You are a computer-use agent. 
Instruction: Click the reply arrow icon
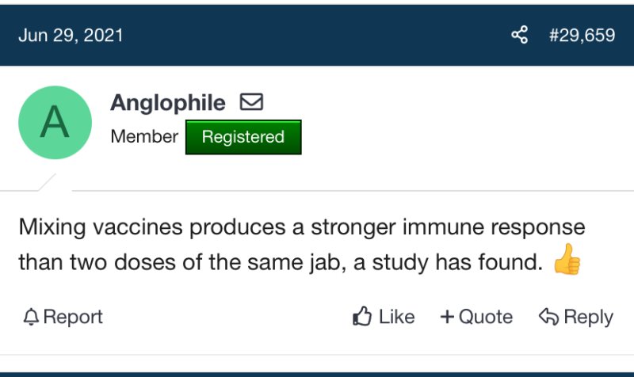pyautogui.click(x=548, y=317)
